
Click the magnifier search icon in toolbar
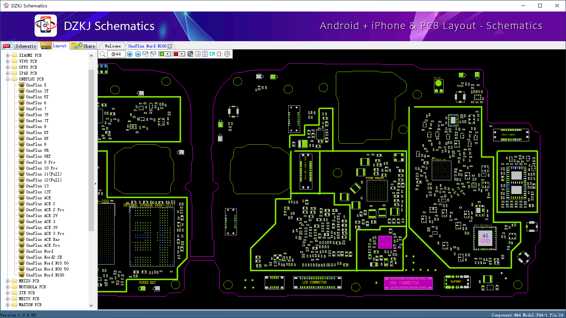[103, 54]
